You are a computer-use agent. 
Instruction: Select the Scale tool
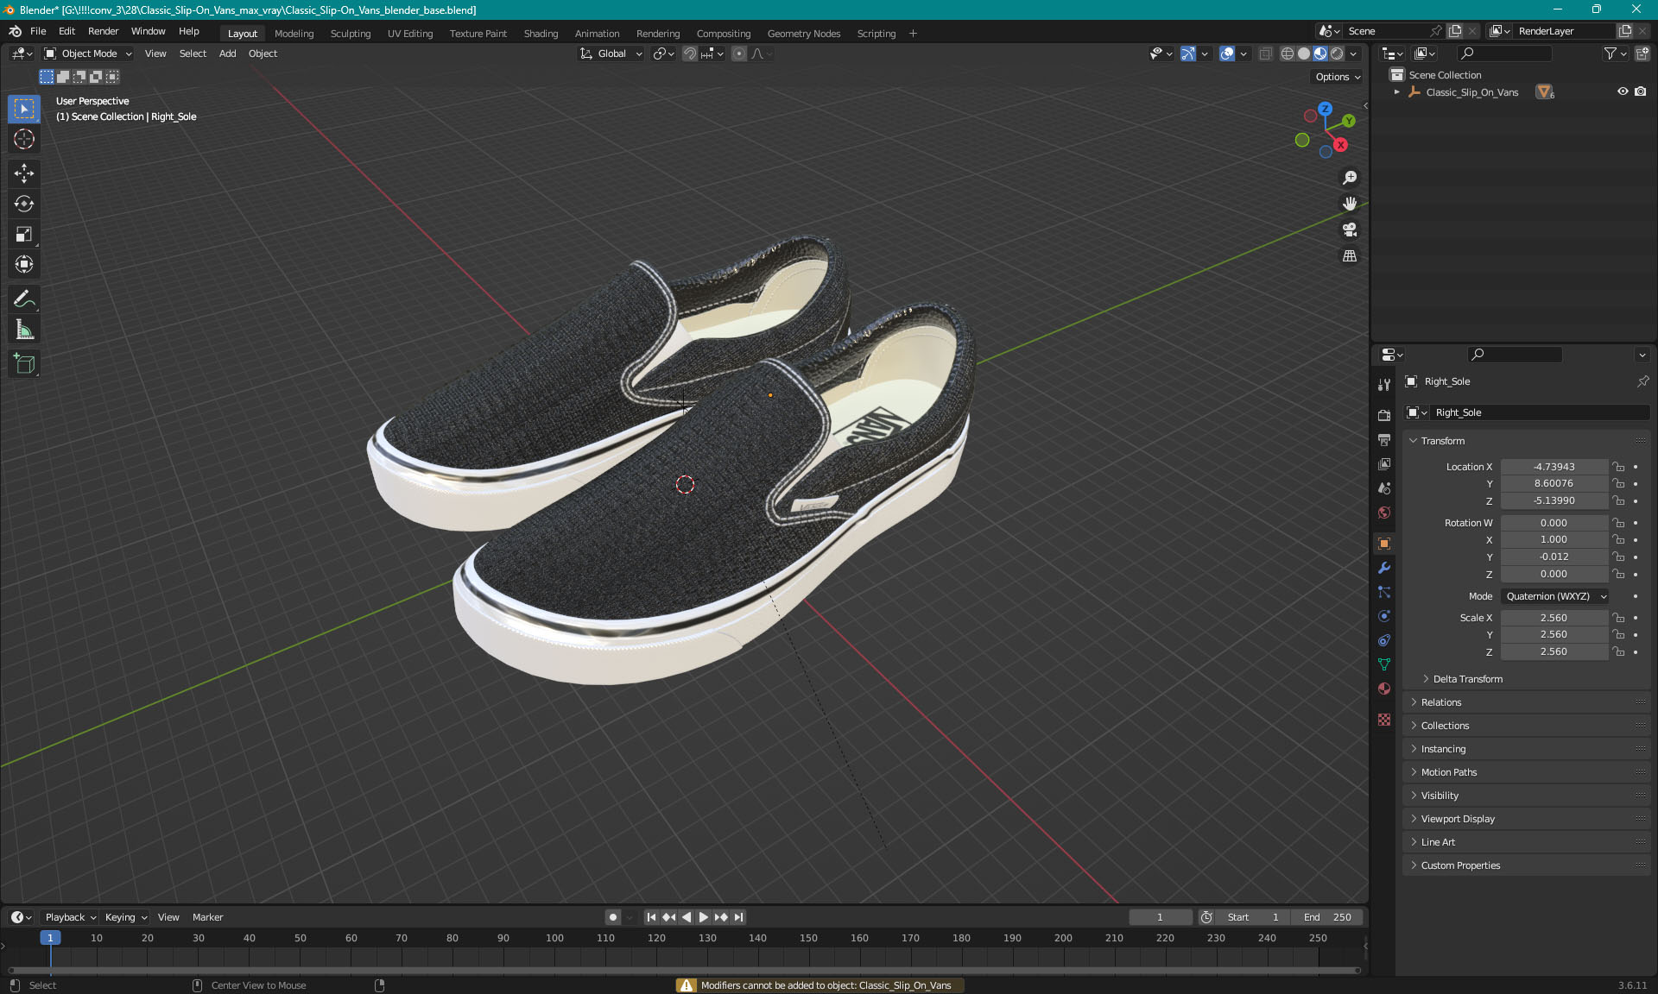tap(24, 234)
